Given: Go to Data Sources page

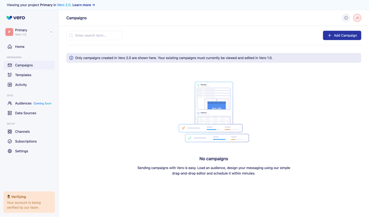Looking at the screenshot, I should point(25,113).
